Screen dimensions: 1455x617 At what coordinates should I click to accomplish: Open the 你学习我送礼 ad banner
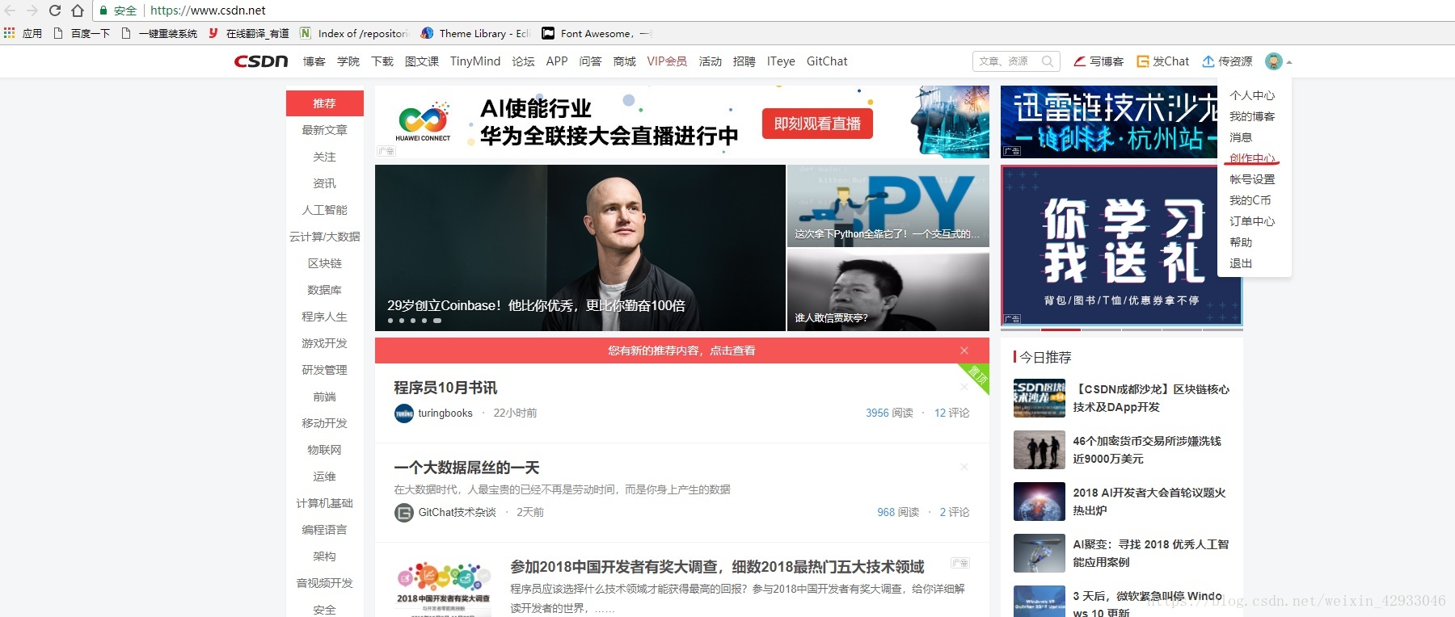pos(1121,246)
